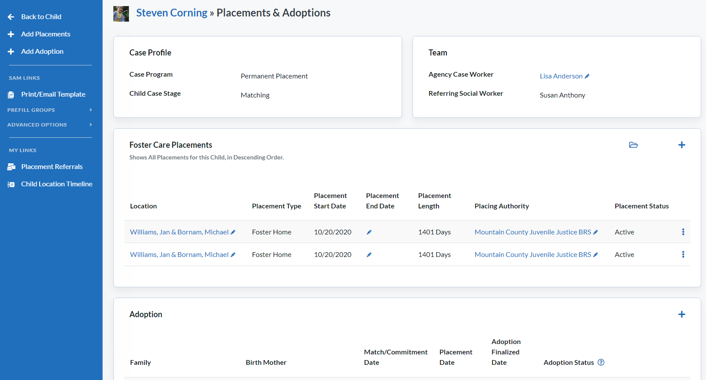Open first row Williams, Jan & Bornam, Michael
This screenshot has height=380, width=706.
(x=179, y=232)
